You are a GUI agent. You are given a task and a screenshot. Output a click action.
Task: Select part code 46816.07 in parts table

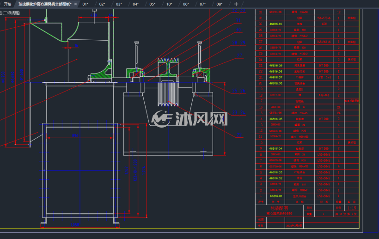click(x=275, y=77)
